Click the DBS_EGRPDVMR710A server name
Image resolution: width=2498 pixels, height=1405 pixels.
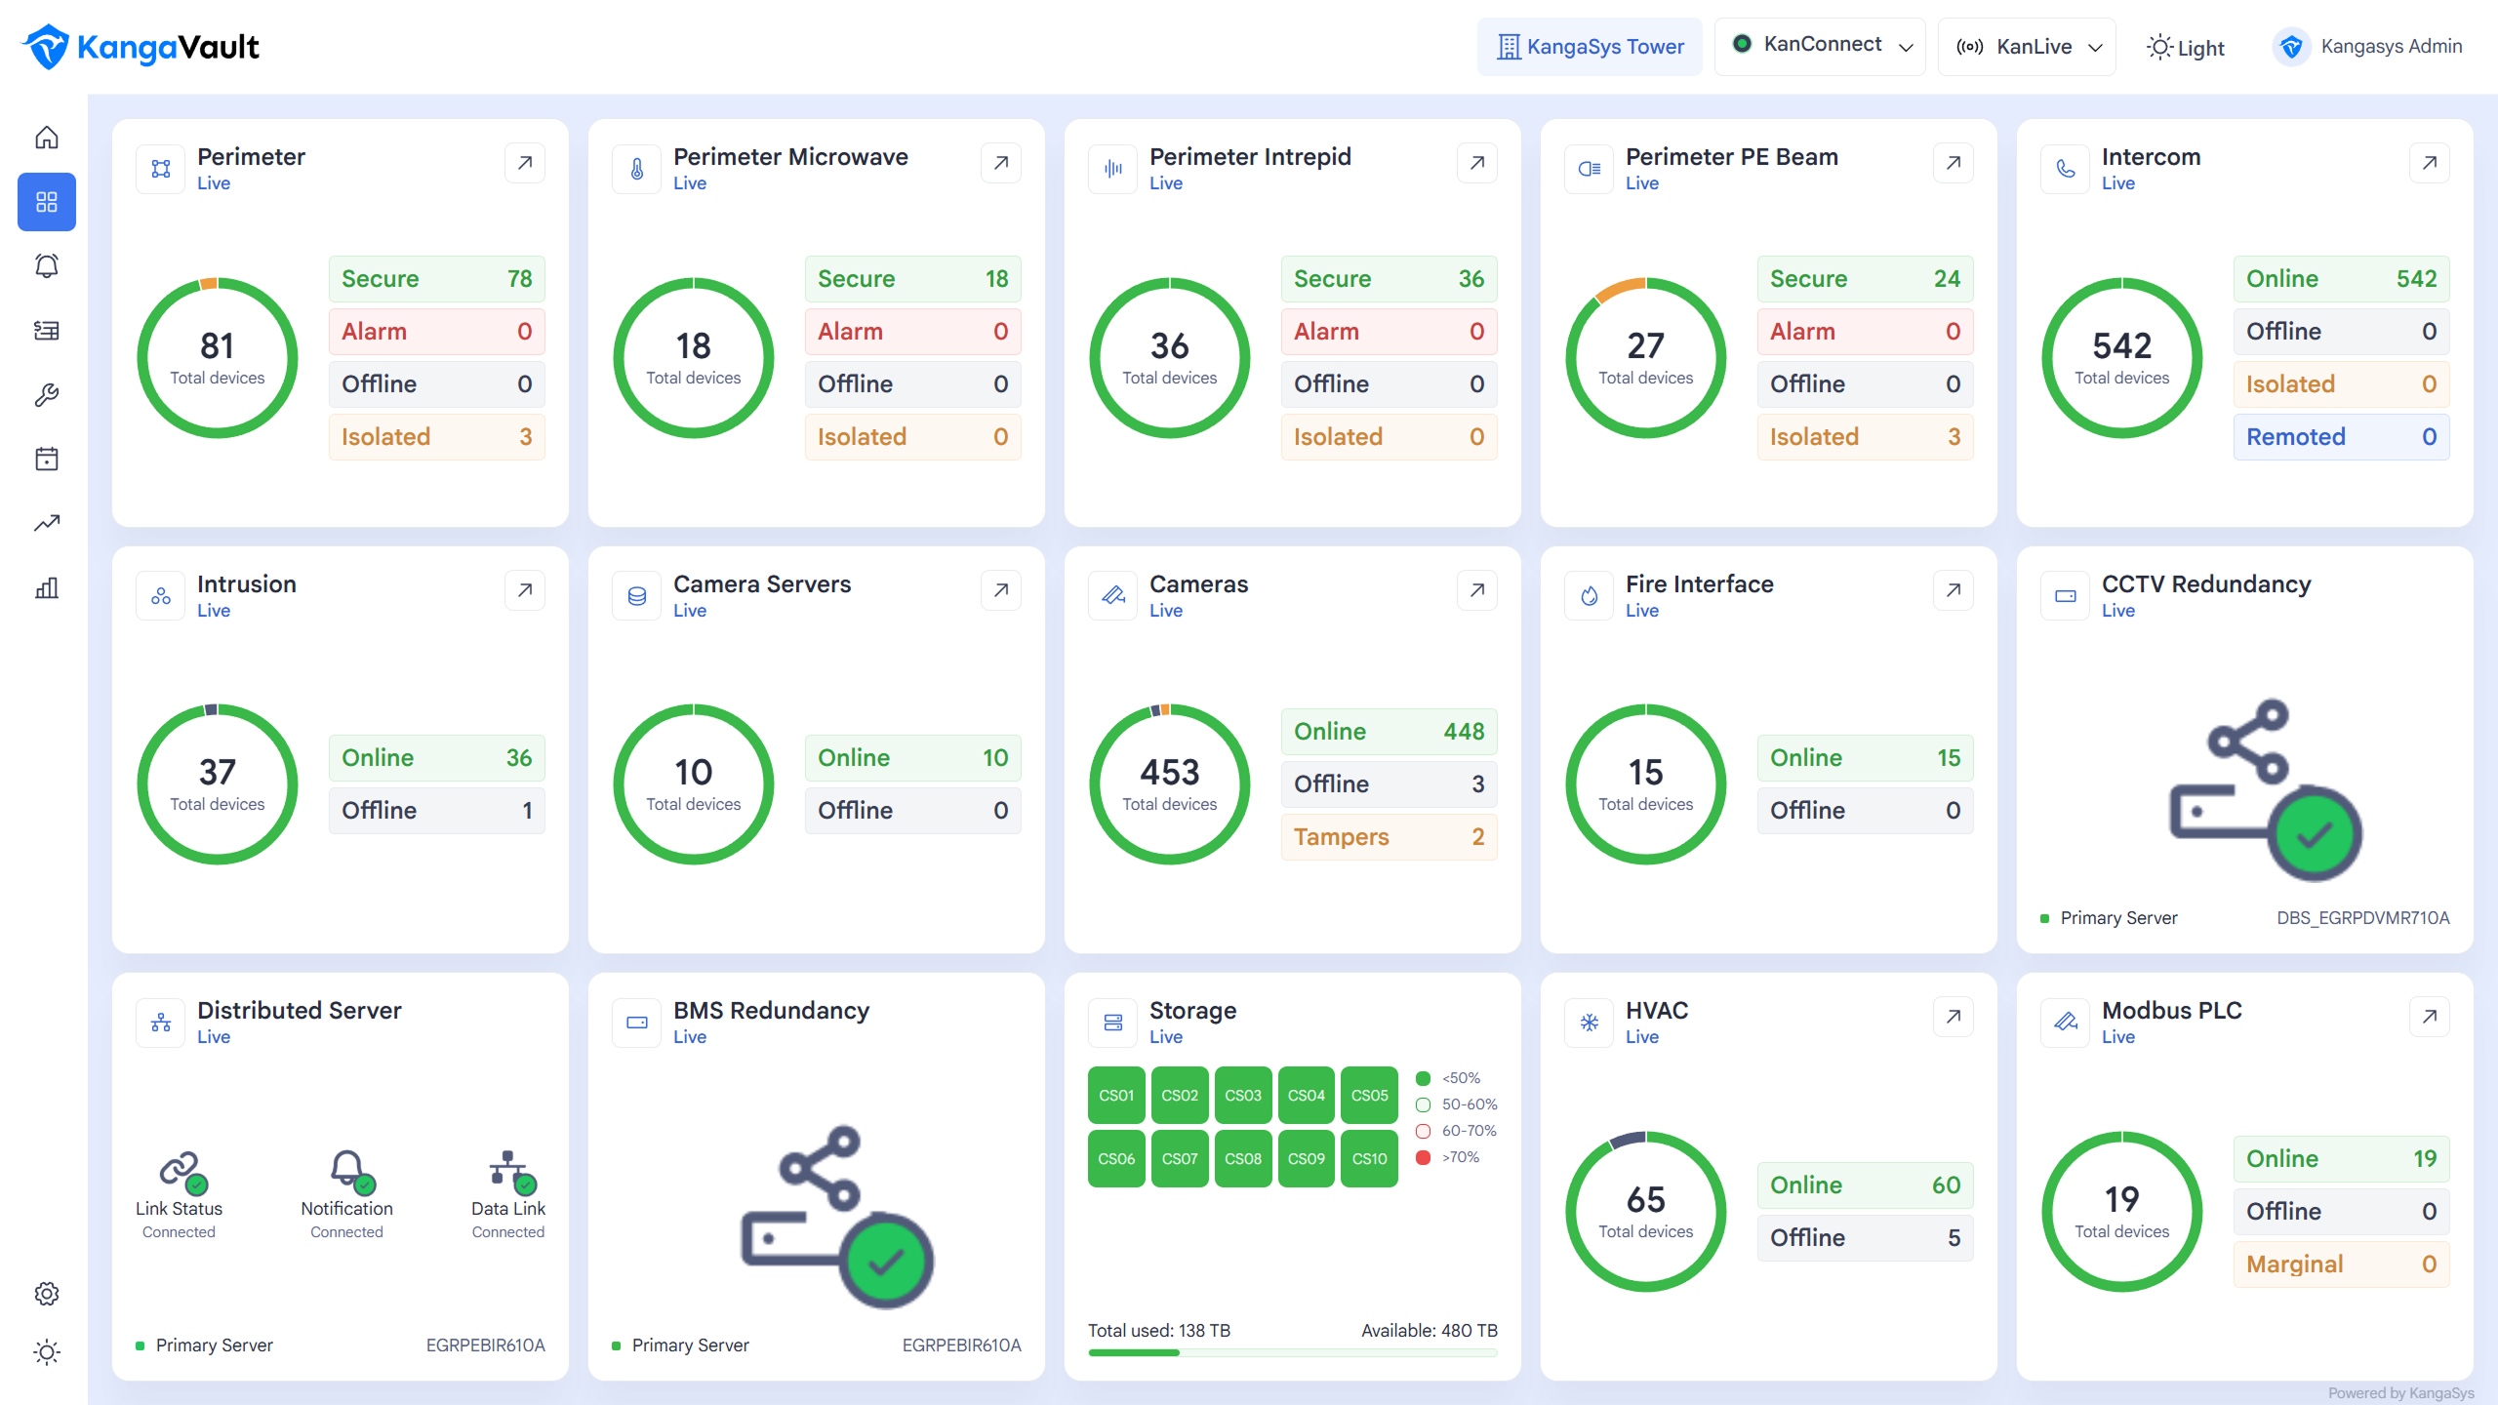coord(2362,918)
